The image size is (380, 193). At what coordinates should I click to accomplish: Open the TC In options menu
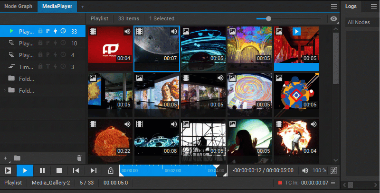(333, 183)
